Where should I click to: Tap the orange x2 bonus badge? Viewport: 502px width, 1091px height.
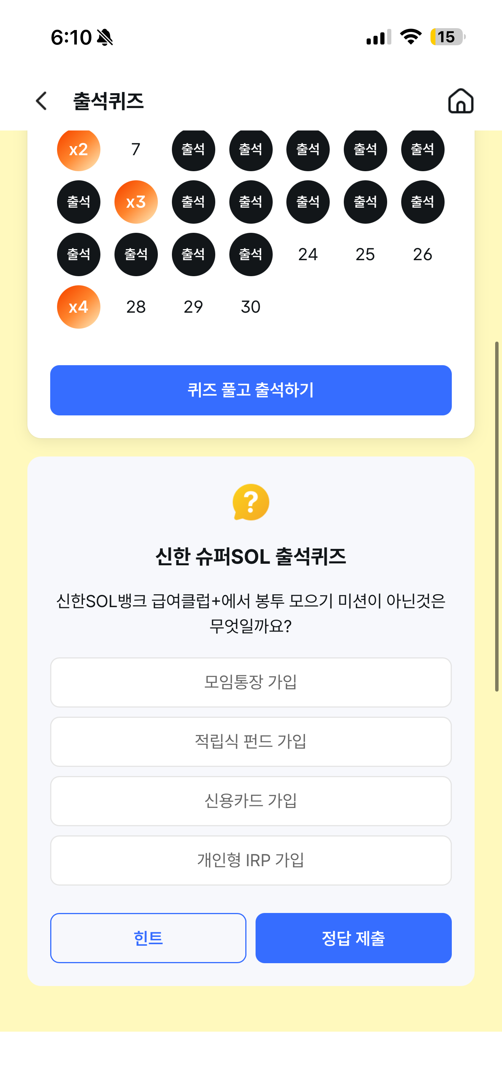tap(79, 149)
